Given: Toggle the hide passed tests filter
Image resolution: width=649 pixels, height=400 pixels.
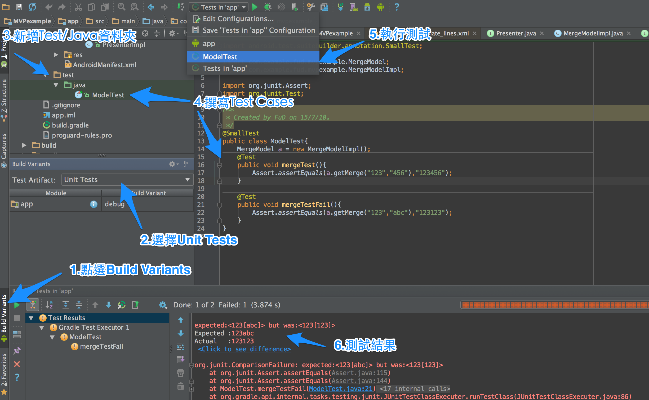Looking at the screenshot, I should click(33, 305).
